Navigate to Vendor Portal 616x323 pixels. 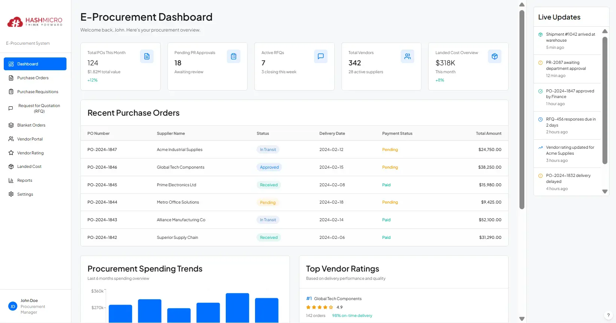pyautogui.click(x=35, y=139)
